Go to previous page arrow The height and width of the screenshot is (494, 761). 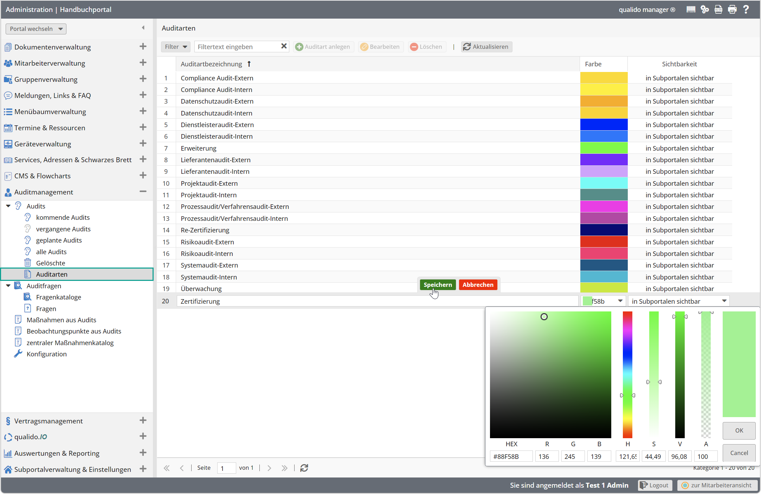click(182, 468)
